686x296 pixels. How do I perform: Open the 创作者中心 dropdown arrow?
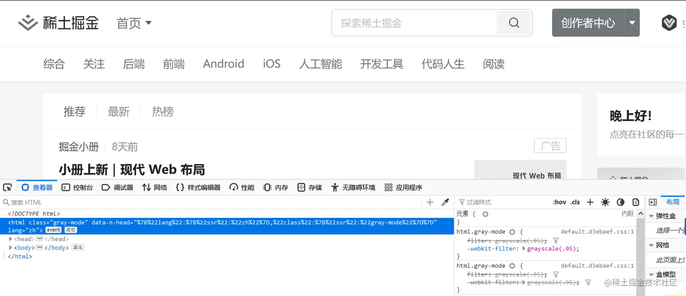632,22
